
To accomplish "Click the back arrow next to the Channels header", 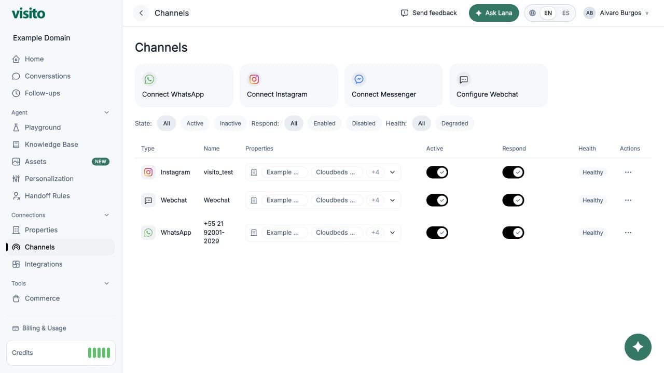I will point(141,13).
